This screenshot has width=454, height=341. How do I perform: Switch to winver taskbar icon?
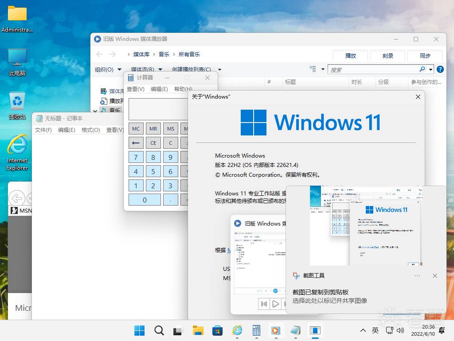[315, 330]
